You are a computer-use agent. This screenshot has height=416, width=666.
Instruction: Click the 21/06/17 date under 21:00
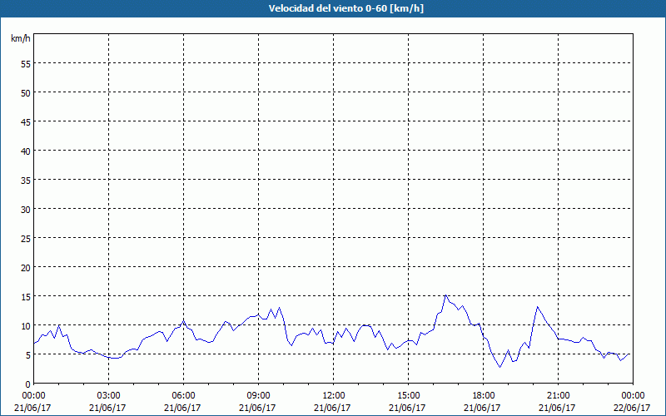coord(557,408)
